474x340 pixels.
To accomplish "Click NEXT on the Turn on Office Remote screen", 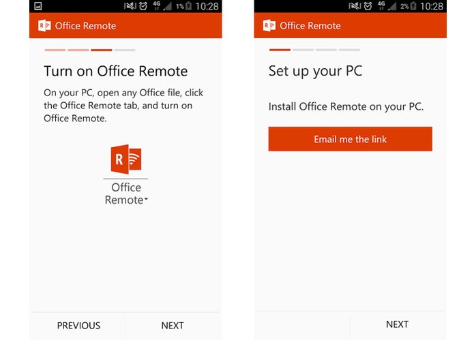I will click(173, 326).
